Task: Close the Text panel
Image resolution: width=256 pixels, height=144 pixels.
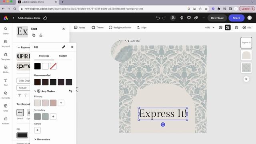Action: 64,29
